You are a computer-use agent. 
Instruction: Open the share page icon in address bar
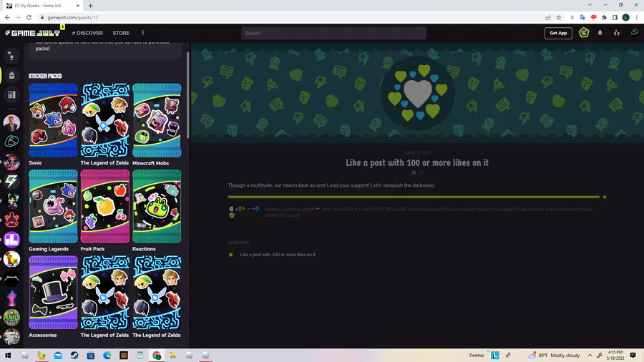(548, 17)
